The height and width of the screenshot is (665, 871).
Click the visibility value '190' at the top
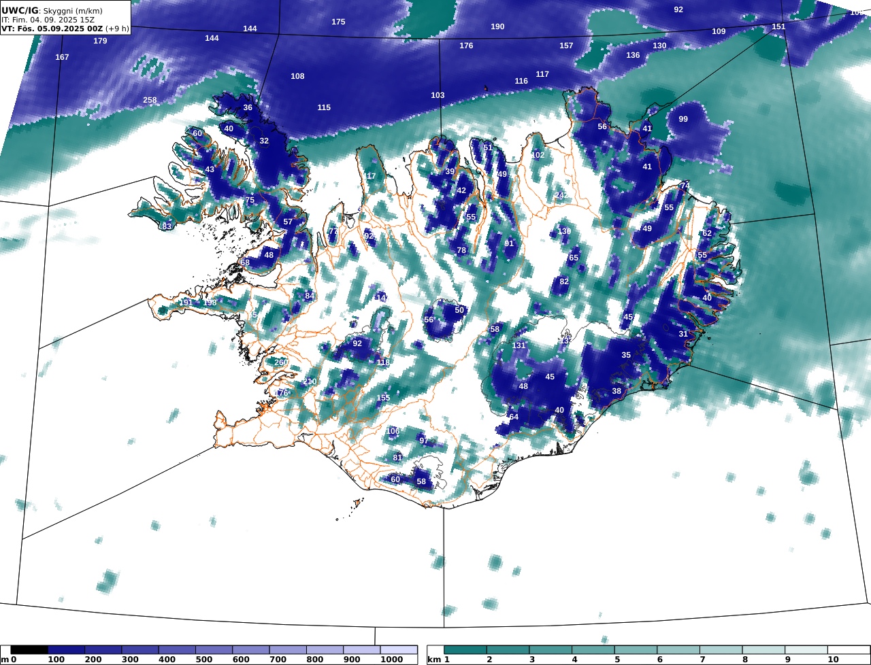497,27
